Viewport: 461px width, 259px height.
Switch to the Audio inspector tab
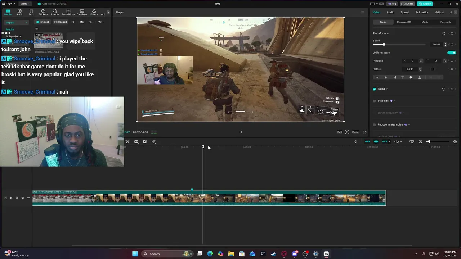(390, 12)
